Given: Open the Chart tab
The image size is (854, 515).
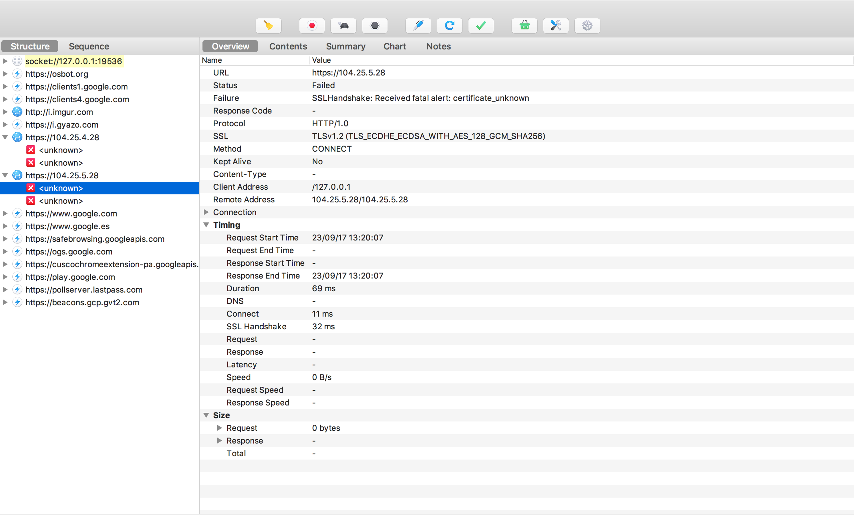Looking at the screenshot, I should 394,46.
